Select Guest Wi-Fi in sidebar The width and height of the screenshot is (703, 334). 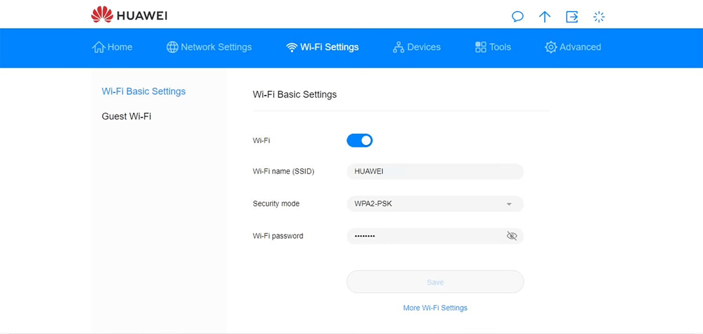(x=127, y=116)
